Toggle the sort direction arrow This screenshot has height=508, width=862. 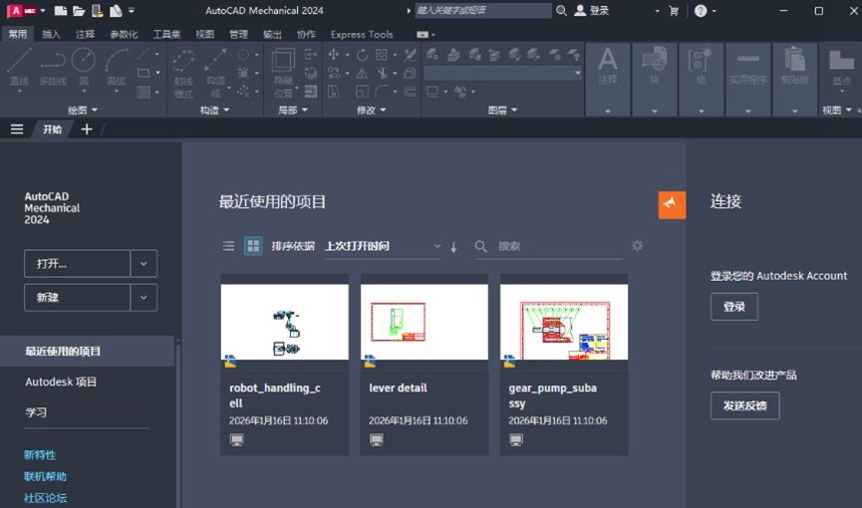coord(453,247)
